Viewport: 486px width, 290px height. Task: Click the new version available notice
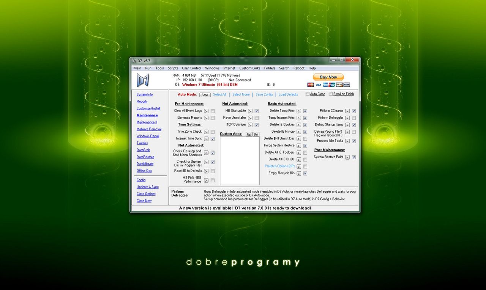(x=245, y=208)
